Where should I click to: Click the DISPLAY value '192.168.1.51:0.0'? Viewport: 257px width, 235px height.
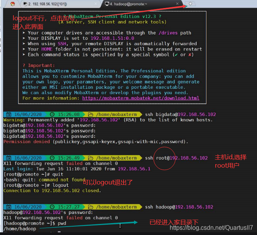click(113, 38)
